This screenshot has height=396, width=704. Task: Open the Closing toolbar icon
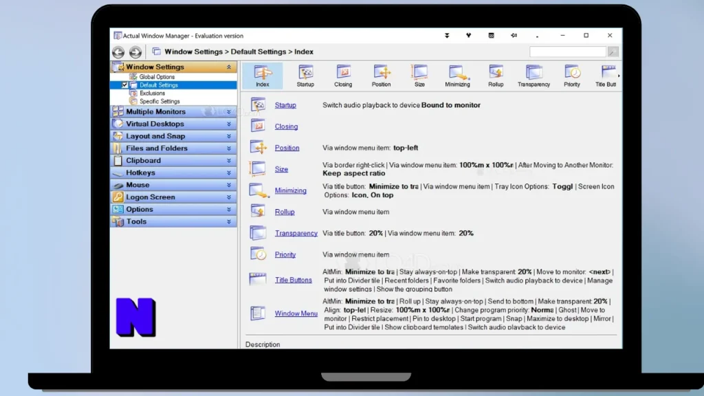point(343,76)
